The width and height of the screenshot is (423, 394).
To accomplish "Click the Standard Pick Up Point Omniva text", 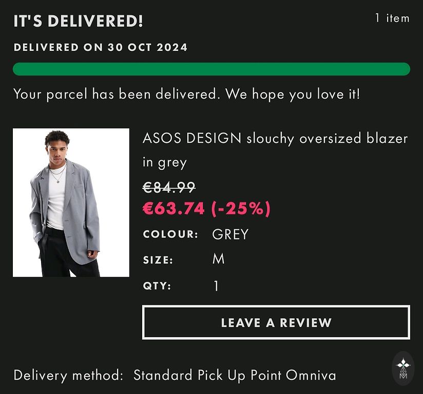I will click(235, 375).
